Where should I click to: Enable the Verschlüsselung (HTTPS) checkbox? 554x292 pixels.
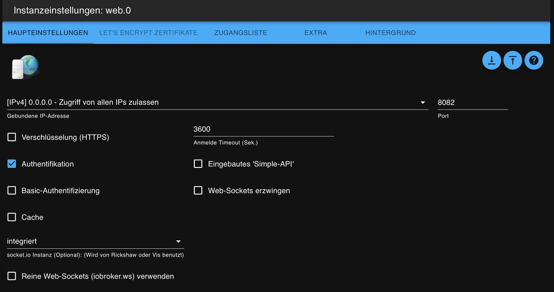(12, 137)
